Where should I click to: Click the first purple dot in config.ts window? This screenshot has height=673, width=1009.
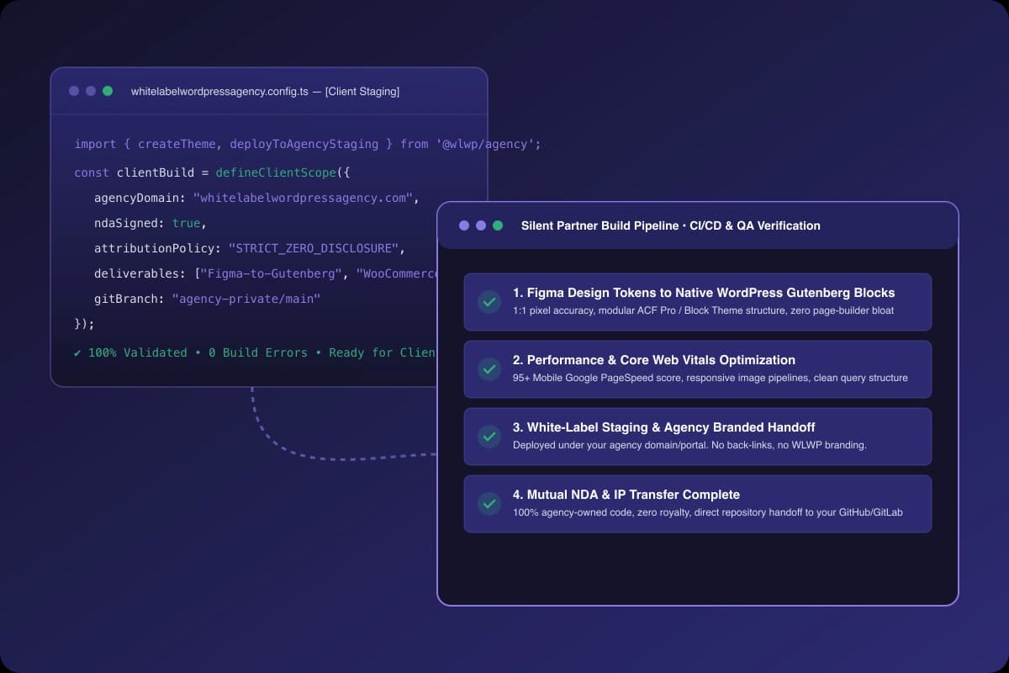point(74,91)
